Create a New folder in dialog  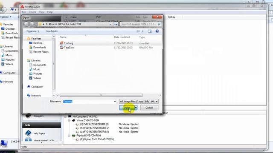tap(52, 31)
